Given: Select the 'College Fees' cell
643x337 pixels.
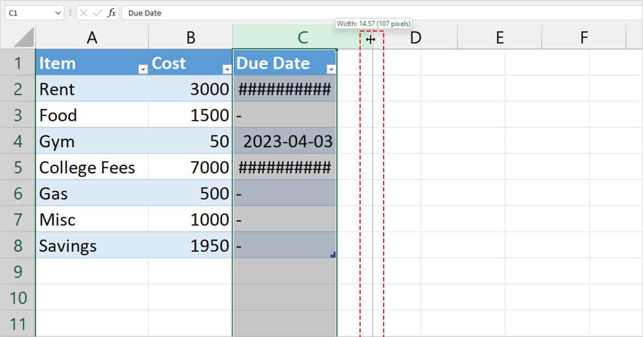Looking at the screenshot, I should [92, 167].
